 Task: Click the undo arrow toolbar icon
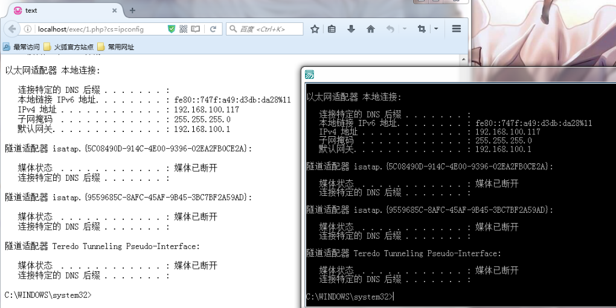(x=390, y=29)
